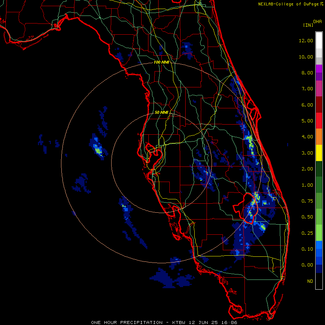Click the 0.10 legend value

(307, 249)
